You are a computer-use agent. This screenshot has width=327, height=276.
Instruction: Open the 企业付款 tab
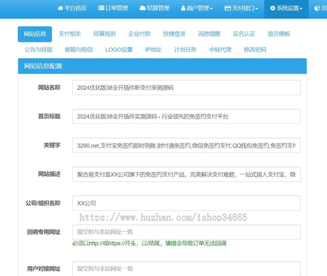139,34
